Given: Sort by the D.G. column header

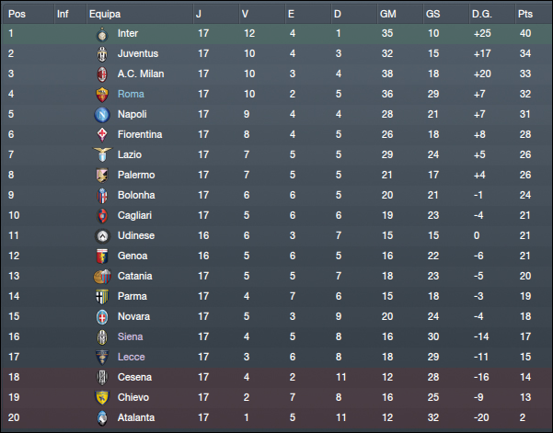Looking at the screenshot, I should tap(481, 15).
